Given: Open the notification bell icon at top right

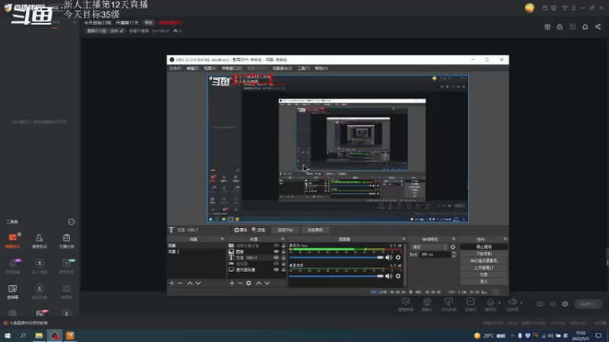Looking at the screenshot, I should tap(585, 27).
